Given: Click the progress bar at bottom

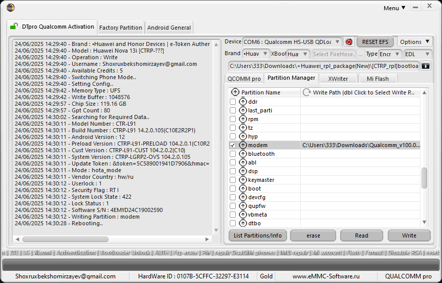Looking at the screenshot, I should tap(220, 265).
